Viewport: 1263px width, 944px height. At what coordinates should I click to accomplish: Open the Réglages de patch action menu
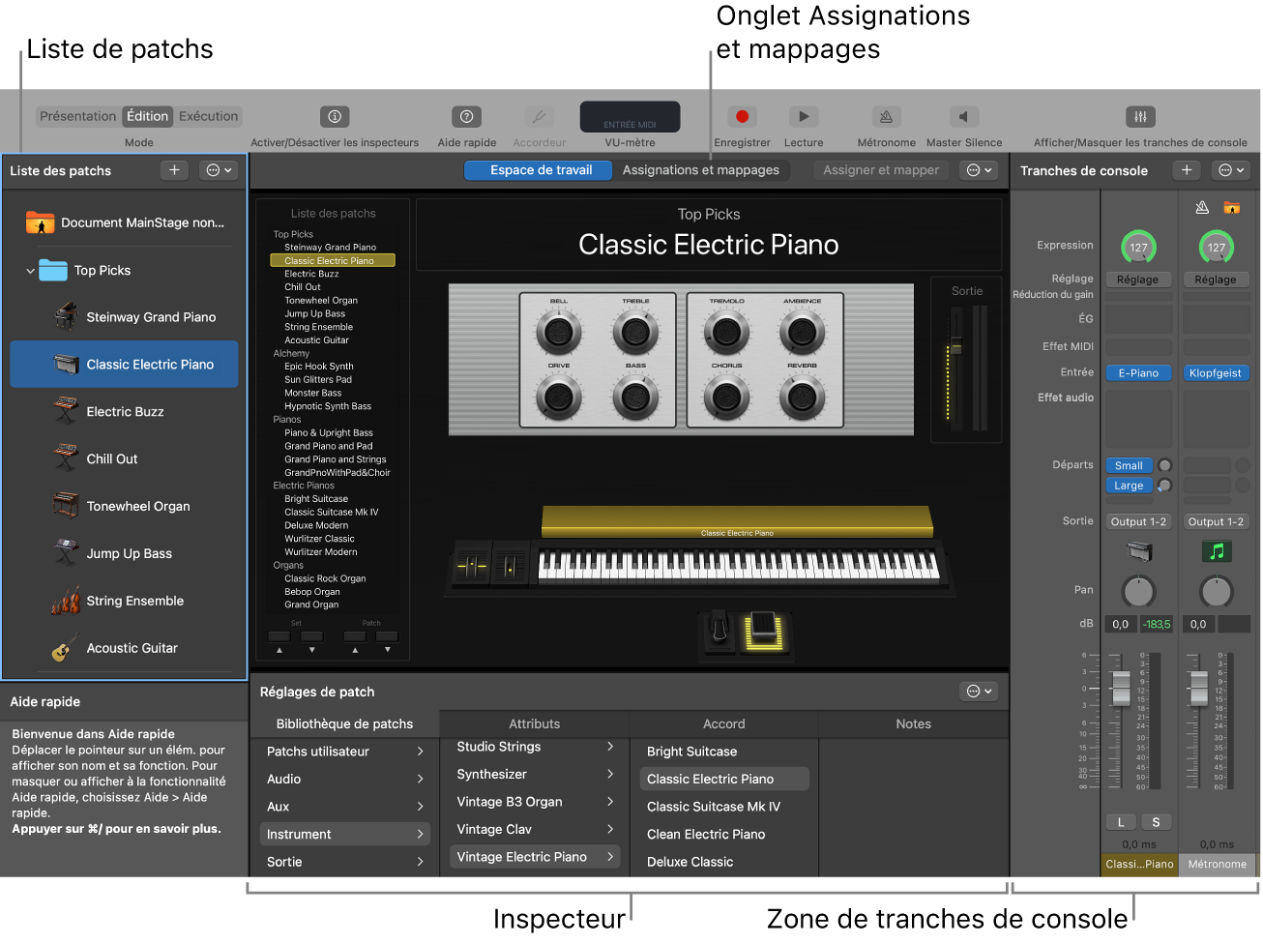[x=980, y=691]
